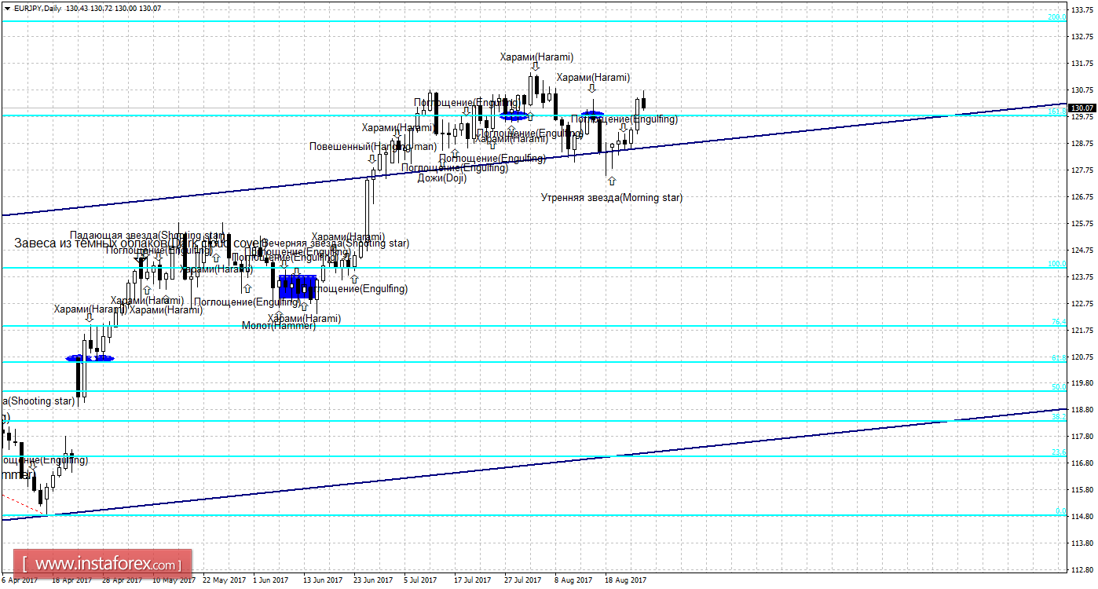
Task: Click the 119.80 price axis value
Action: tap(1082, 383)
